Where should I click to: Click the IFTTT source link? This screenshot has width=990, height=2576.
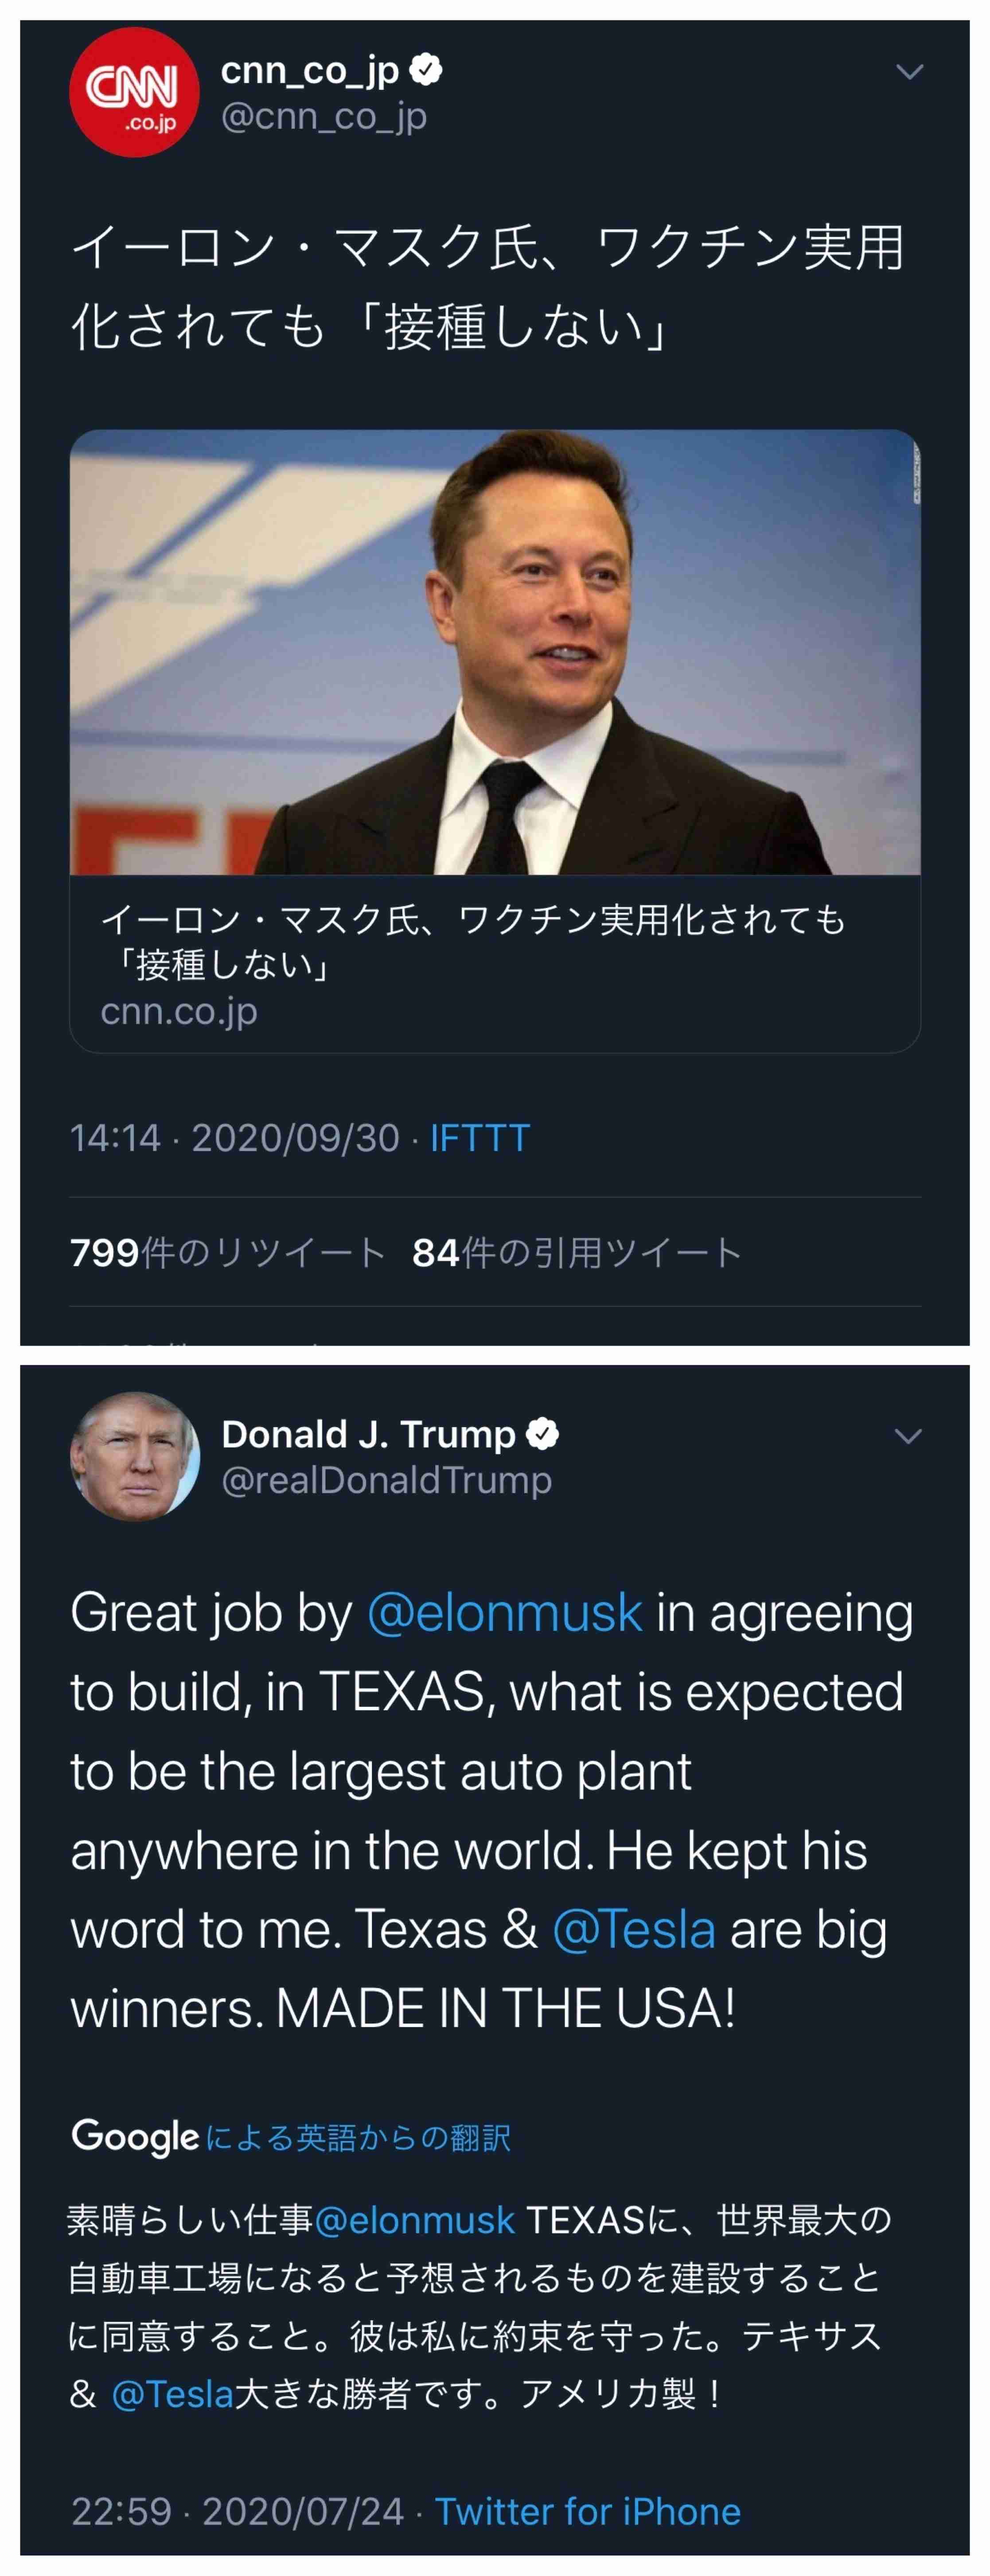click(x=479, y=1138)
